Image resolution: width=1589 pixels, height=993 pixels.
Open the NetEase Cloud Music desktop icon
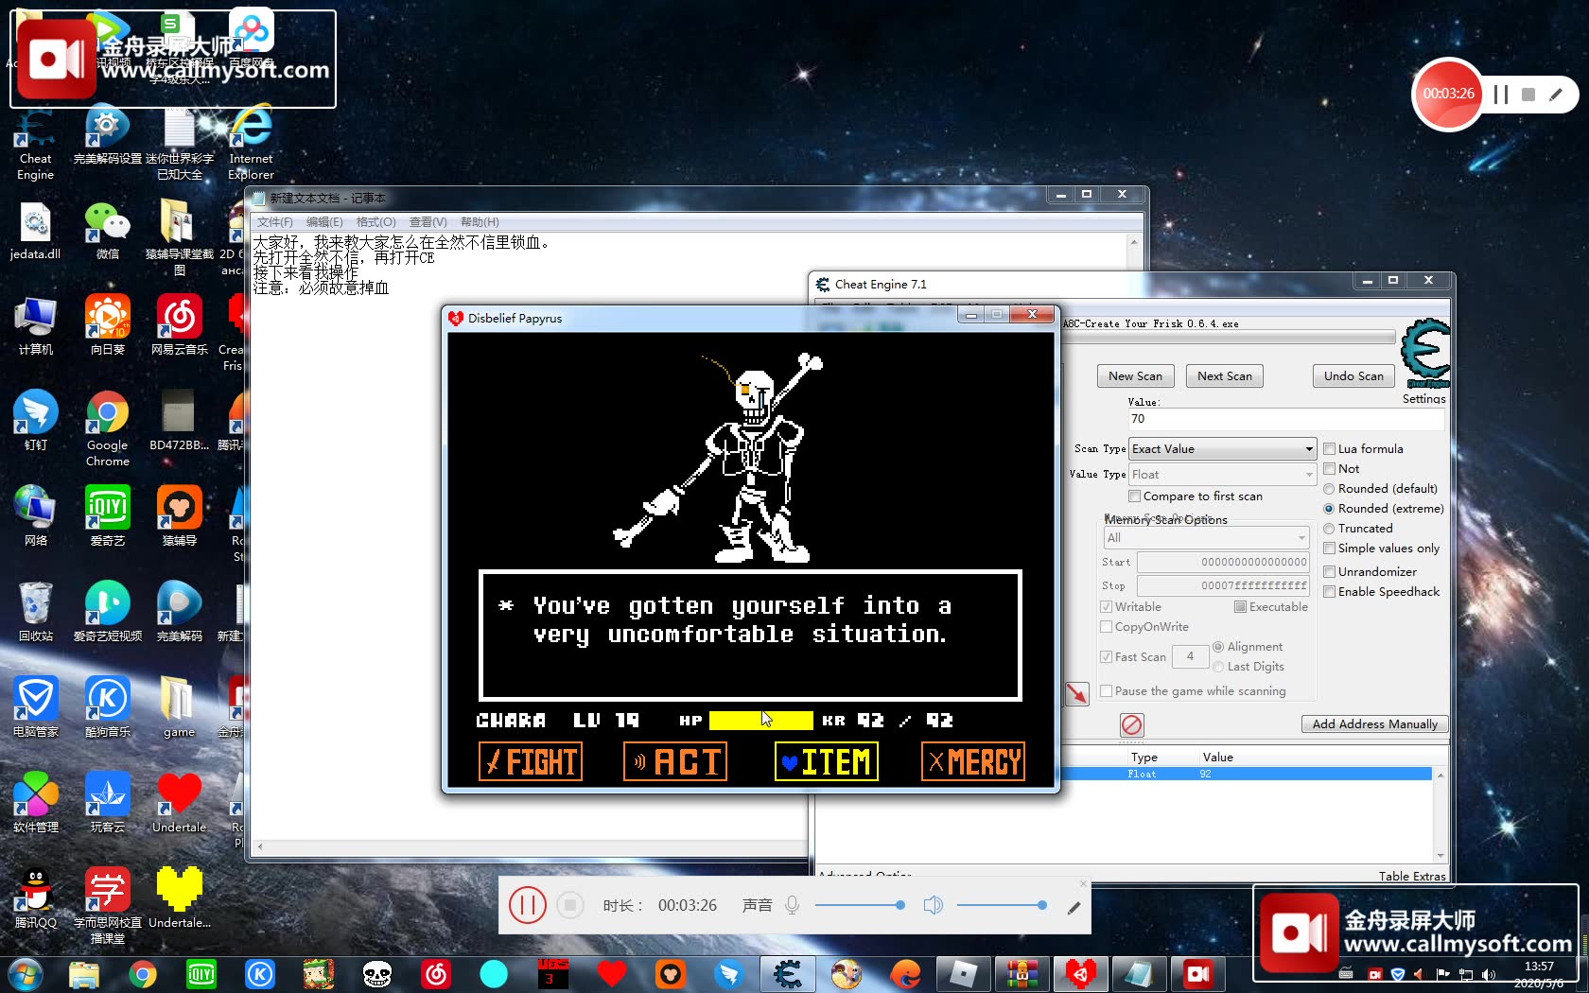coord(179,325)
